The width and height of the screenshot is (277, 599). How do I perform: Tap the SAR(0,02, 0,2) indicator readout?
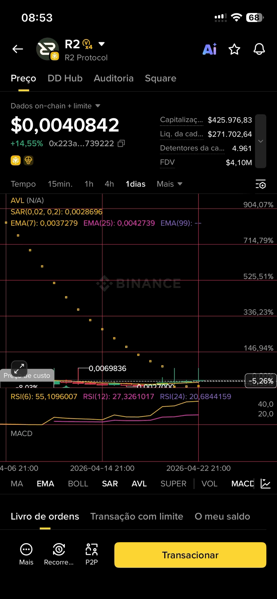click(57, 212)
